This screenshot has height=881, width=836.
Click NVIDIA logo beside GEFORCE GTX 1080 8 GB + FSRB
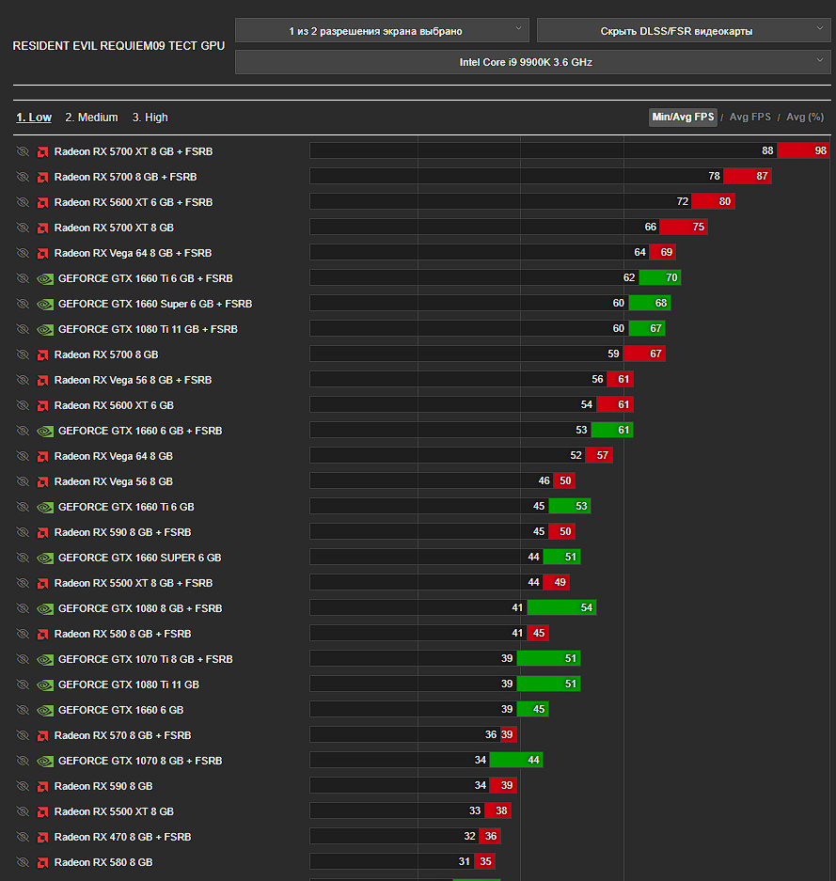pyautogui.click(x=45, y=608)
